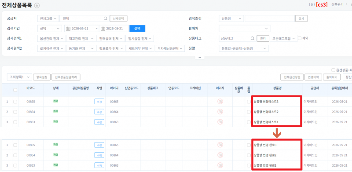Click the no-image icon in 변경 완료3 row
The image size is (352, 172).
point(220,145)
